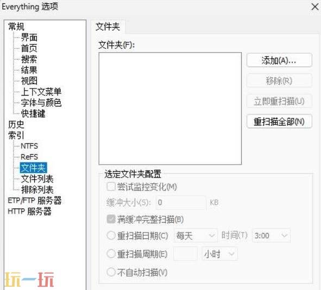Select 常规 in the options tree
This screenshot has width=321, height=290.
click(x=16, y=27)
